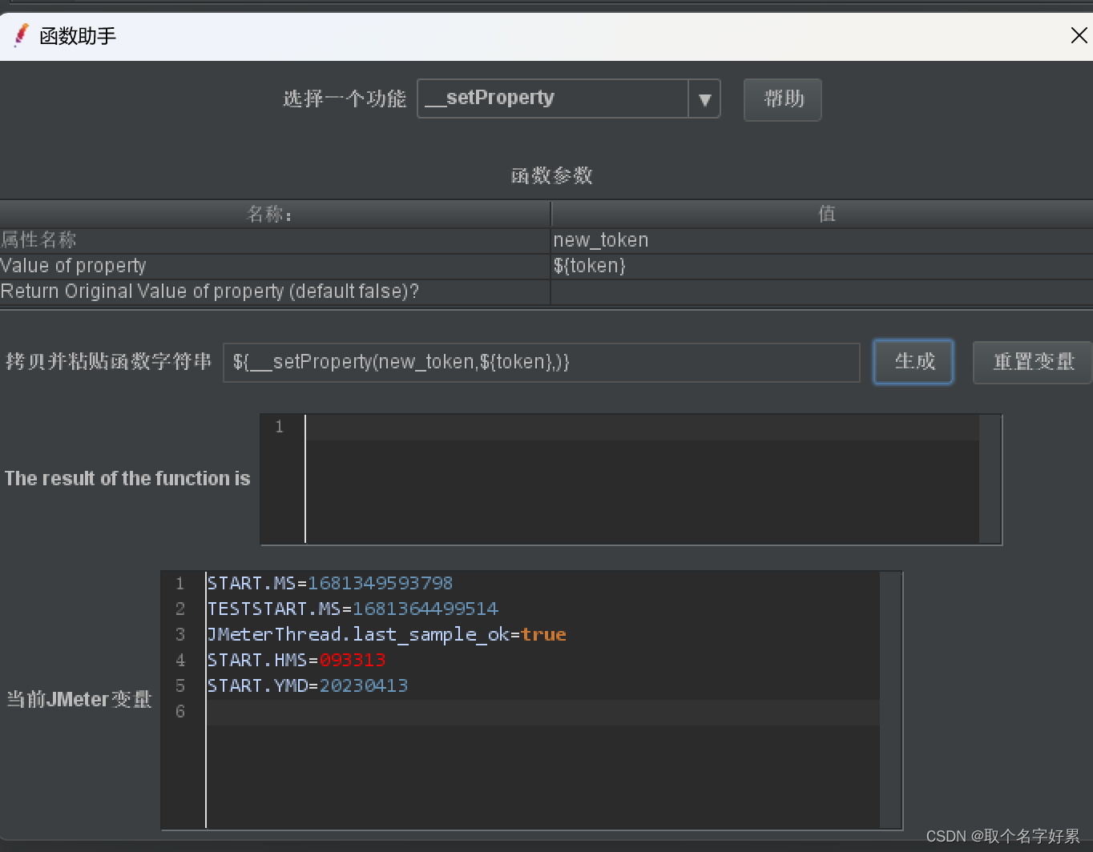The width and height of the screenshot is (1093, 852).
Task: Click the START.YMD variable entry
Action: tap(307, 685)
